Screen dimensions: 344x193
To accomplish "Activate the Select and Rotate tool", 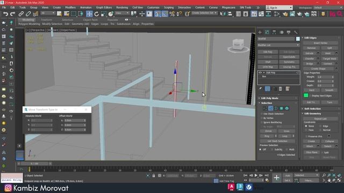I will [97, 14].
